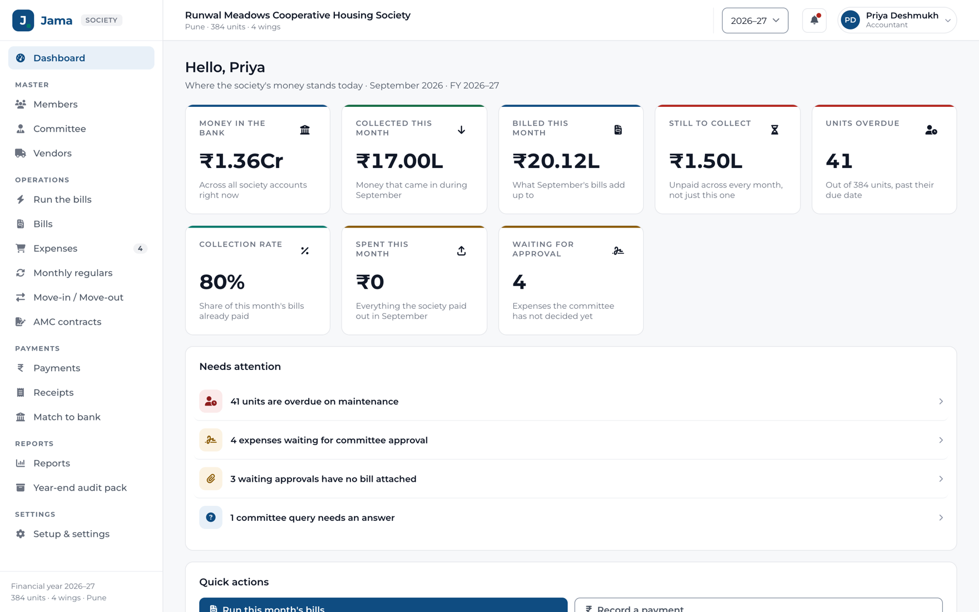The width and height of the screenshot is (979, 612).
Task: Click Run this month's bills button
Action: coord(383,605)
